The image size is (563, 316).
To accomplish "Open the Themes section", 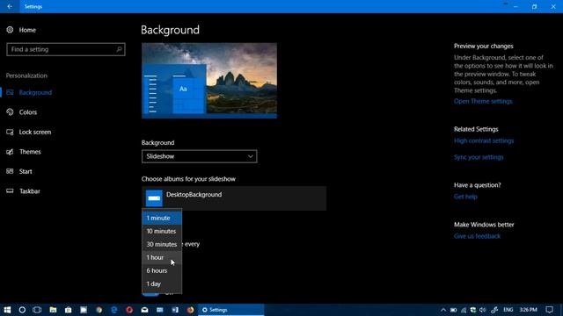I will point(30,152).
